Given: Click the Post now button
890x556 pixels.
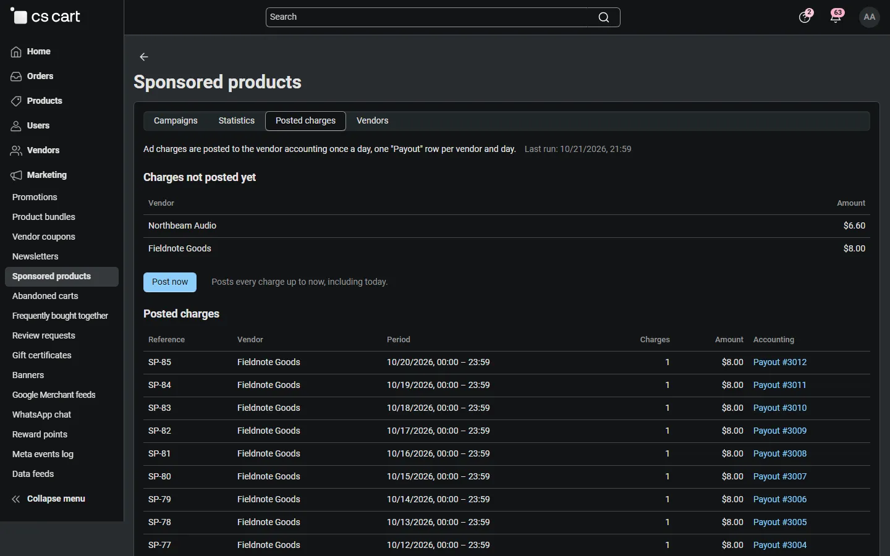Looking at the screenshot, I should coord(170,282).
